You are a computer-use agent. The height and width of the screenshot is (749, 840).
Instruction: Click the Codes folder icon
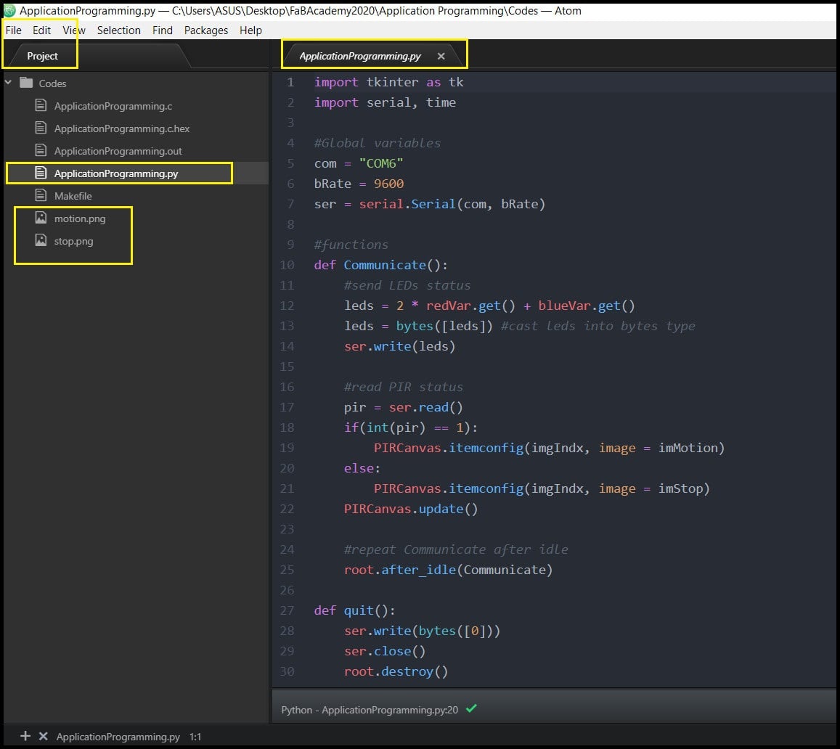26,83
